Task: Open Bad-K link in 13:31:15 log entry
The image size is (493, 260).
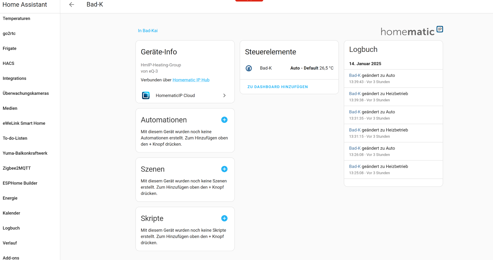Action: (x=355, y=130)
